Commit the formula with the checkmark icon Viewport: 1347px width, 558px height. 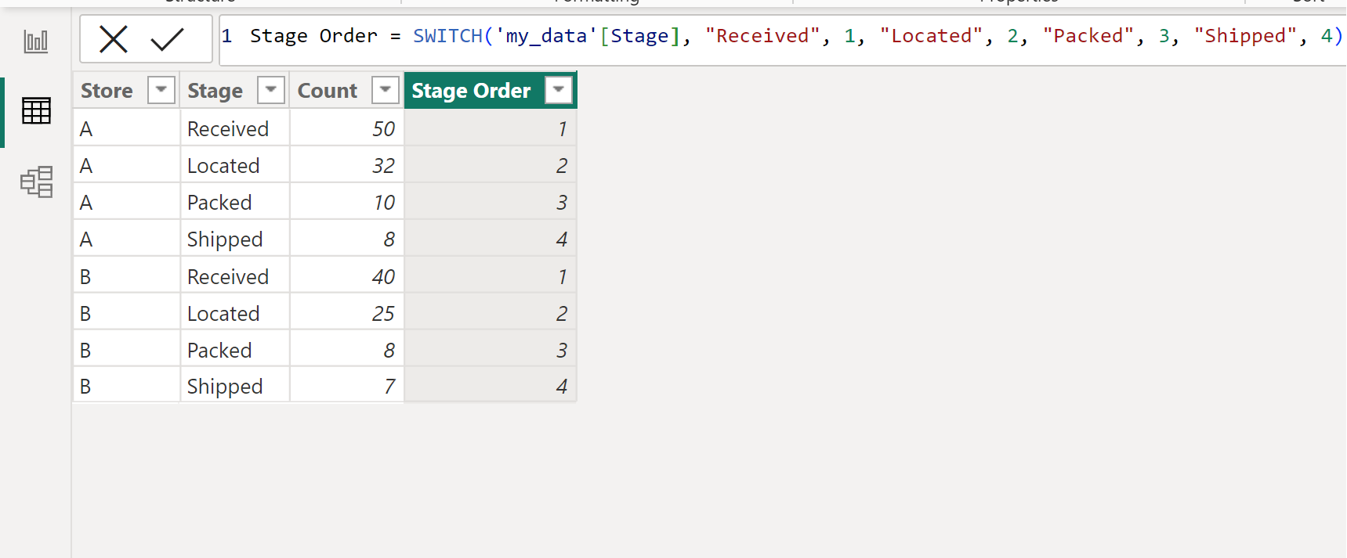point(167,38)
